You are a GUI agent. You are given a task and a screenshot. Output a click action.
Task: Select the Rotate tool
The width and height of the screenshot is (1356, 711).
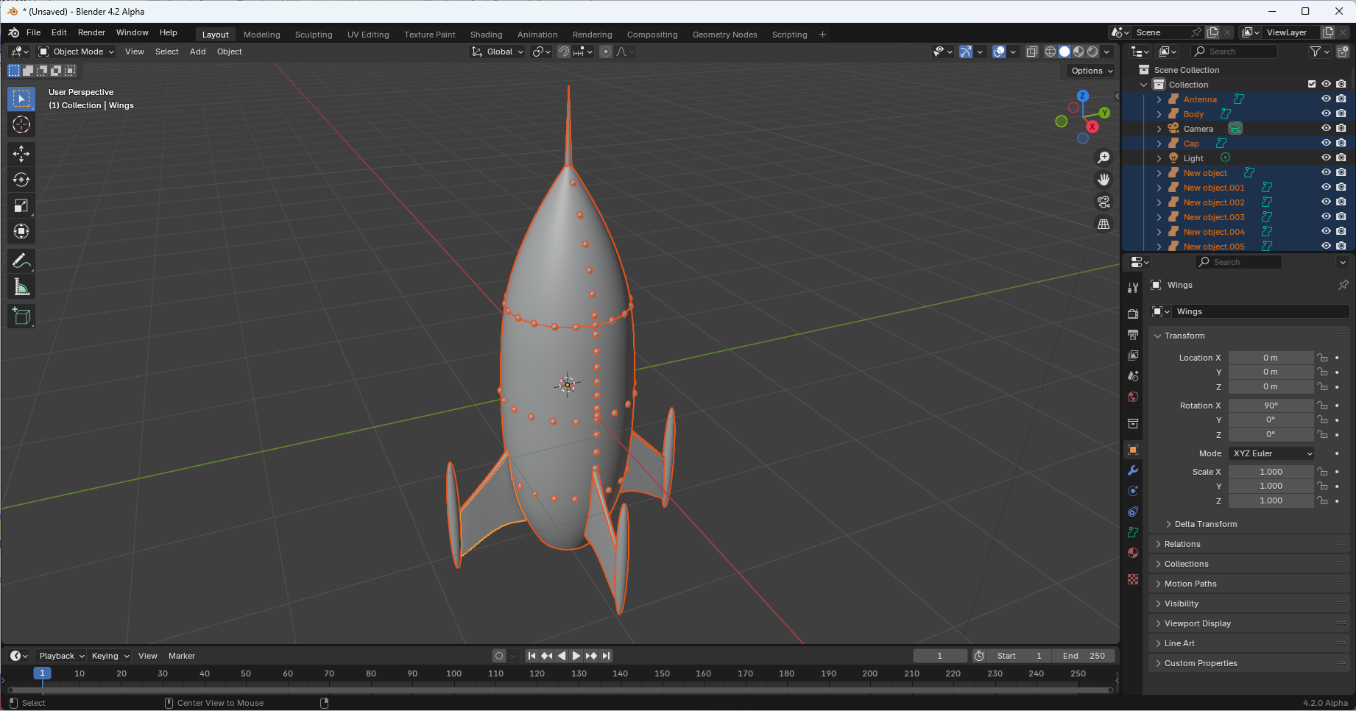coord(21,180)
